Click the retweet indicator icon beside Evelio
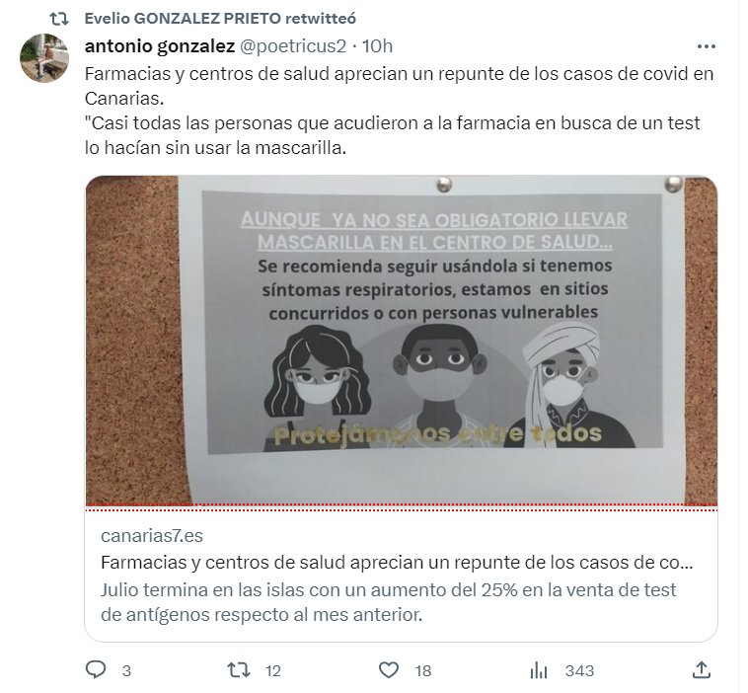This screenshot has height=693, width=748. tap(59, 19)
